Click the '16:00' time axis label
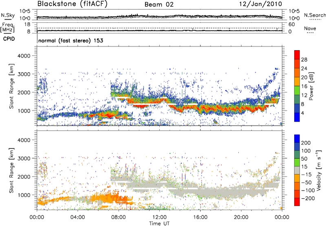The height and width of the screenshot is (226, 326). 200,217
